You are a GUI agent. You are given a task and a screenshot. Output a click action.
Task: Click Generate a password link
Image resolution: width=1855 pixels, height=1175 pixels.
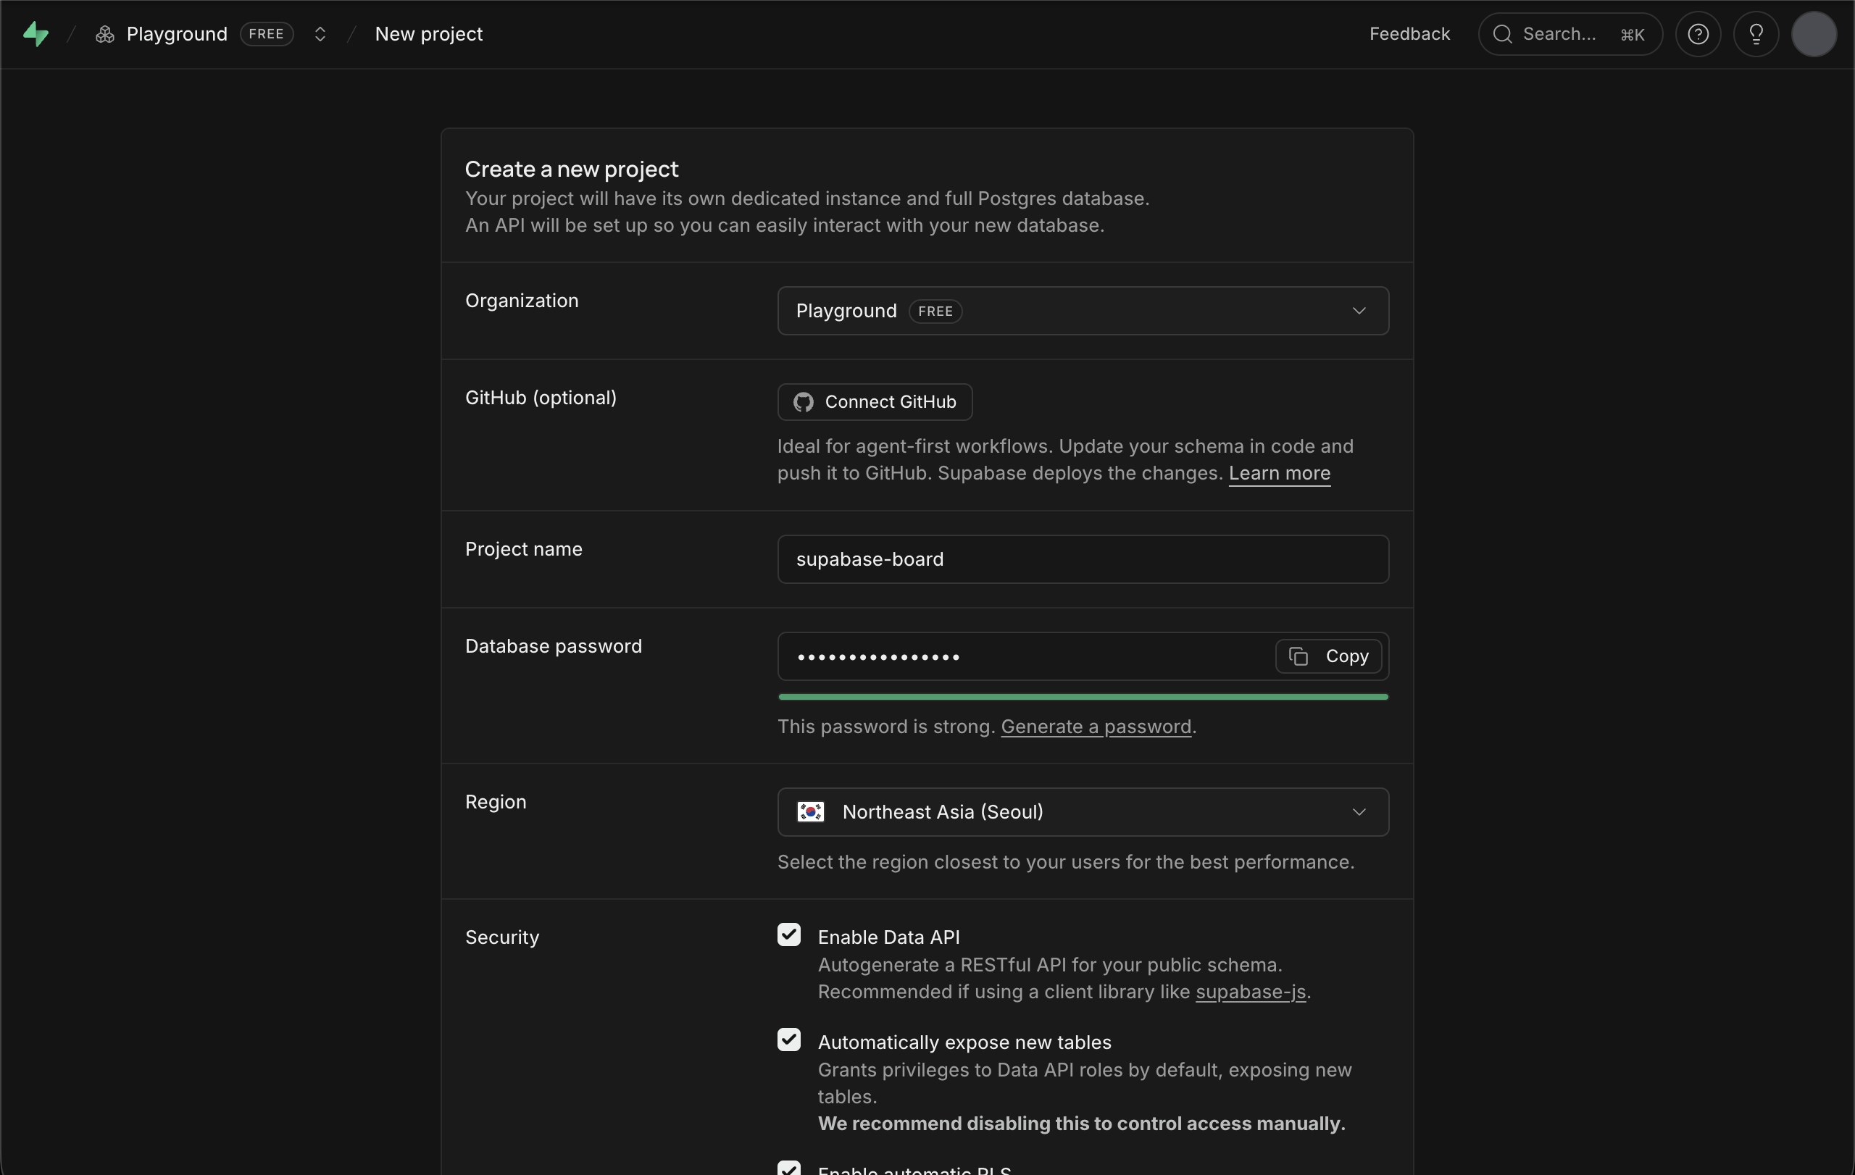tap(1096, 726)
